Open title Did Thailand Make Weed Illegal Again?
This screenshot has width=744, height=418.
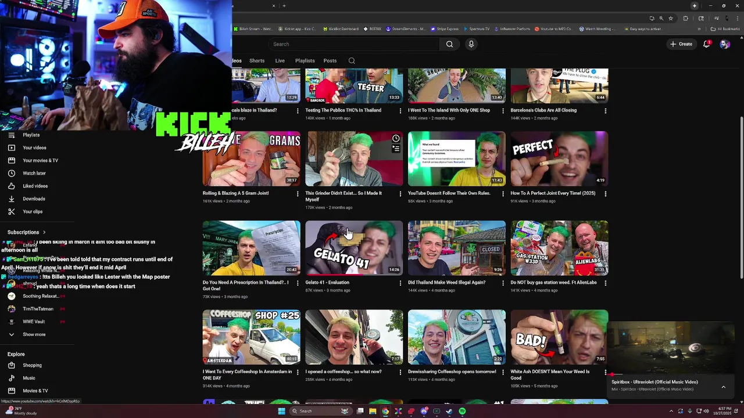point(446,283)
